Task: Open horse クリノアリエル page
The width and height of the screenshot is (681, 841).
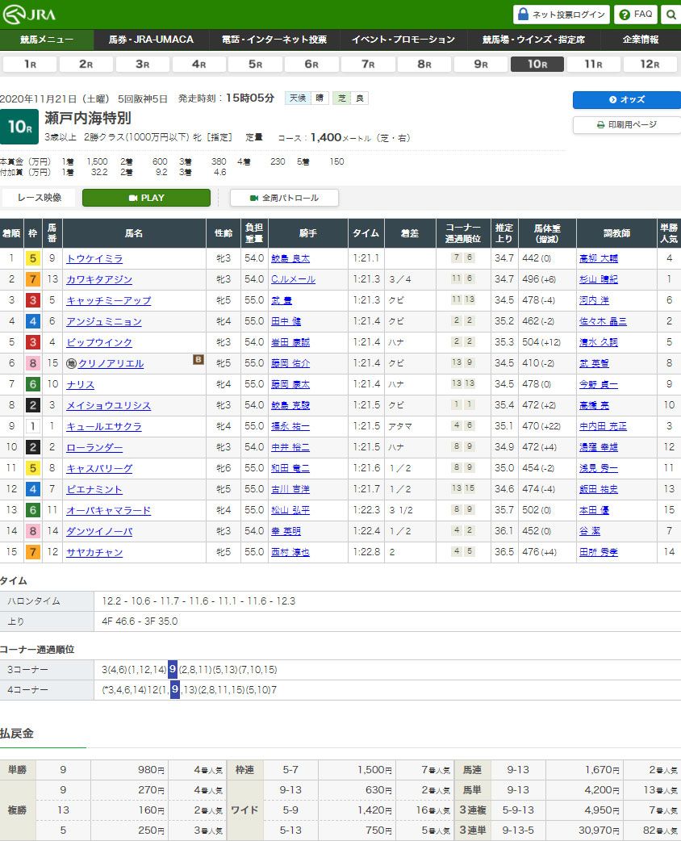Action: pos(111,364)
